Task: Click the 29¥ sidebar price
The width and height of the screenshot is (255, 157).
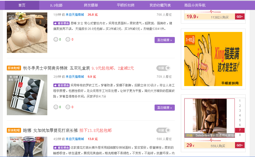Action: [190, 145]
